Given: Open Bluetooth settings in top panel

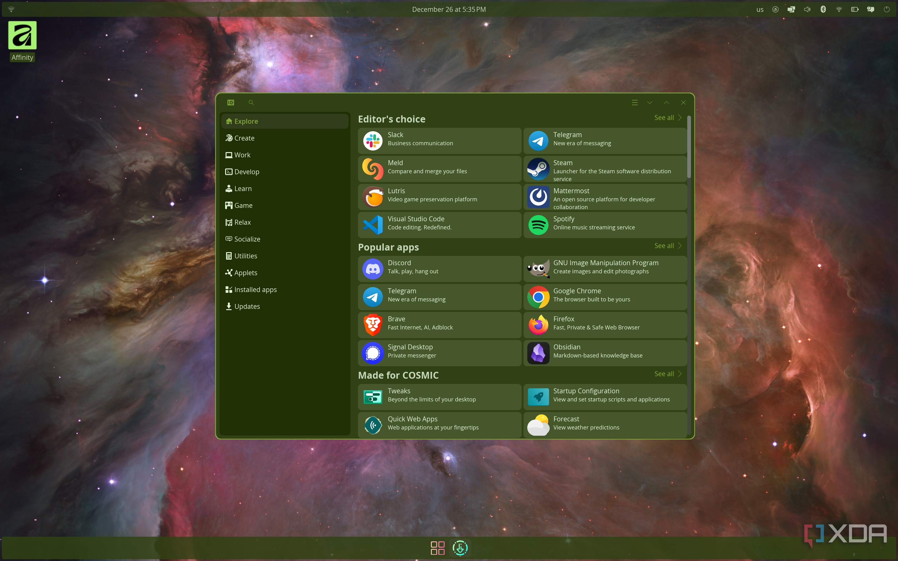Looking at the screenshot, I should tap(823, 9).
